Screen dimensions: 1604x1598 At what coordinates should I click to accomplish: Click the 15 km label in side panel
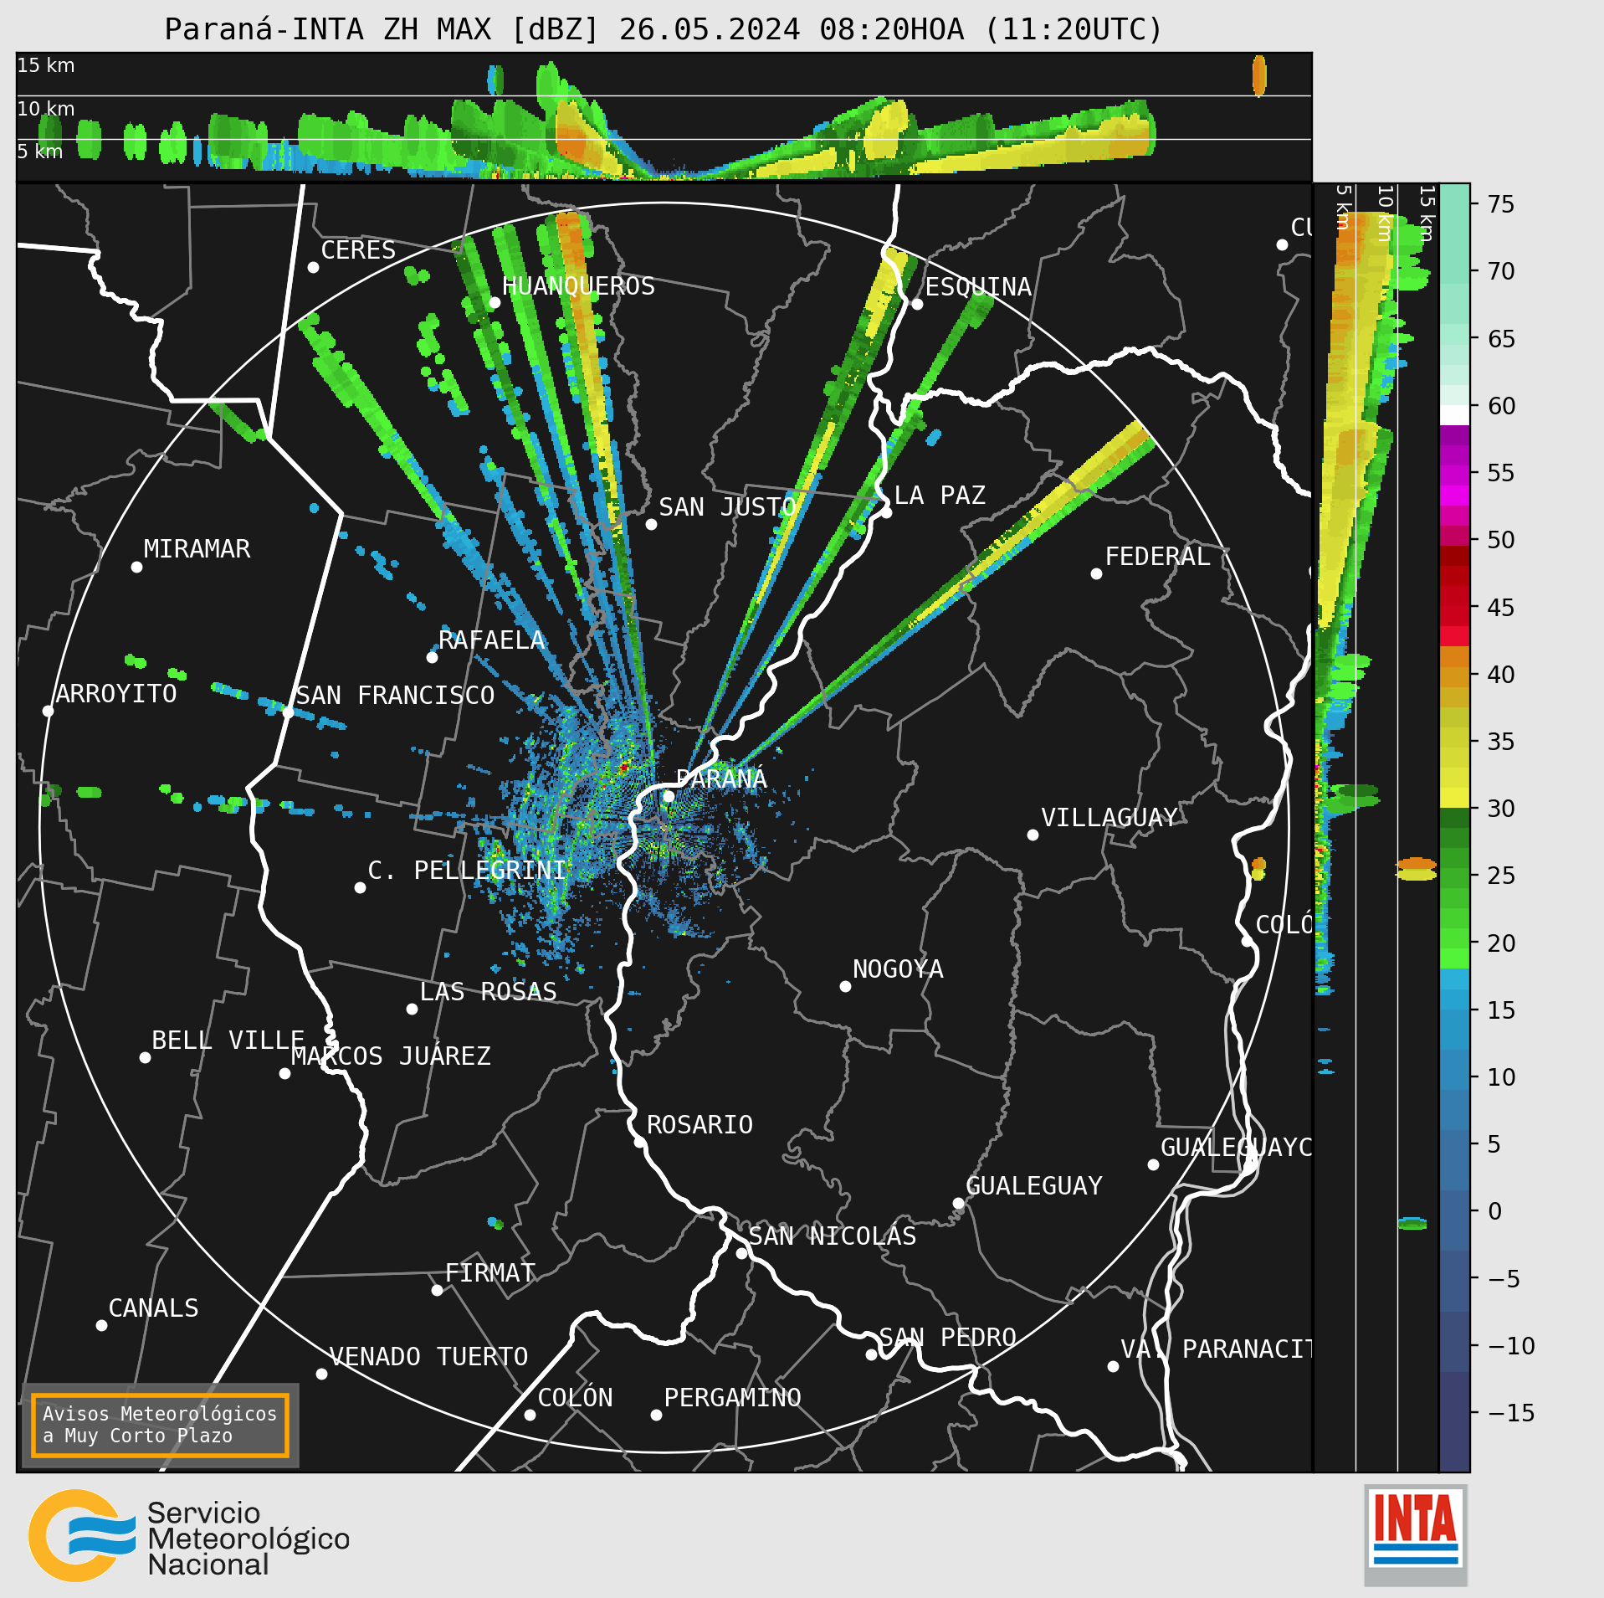[1427, 213]
